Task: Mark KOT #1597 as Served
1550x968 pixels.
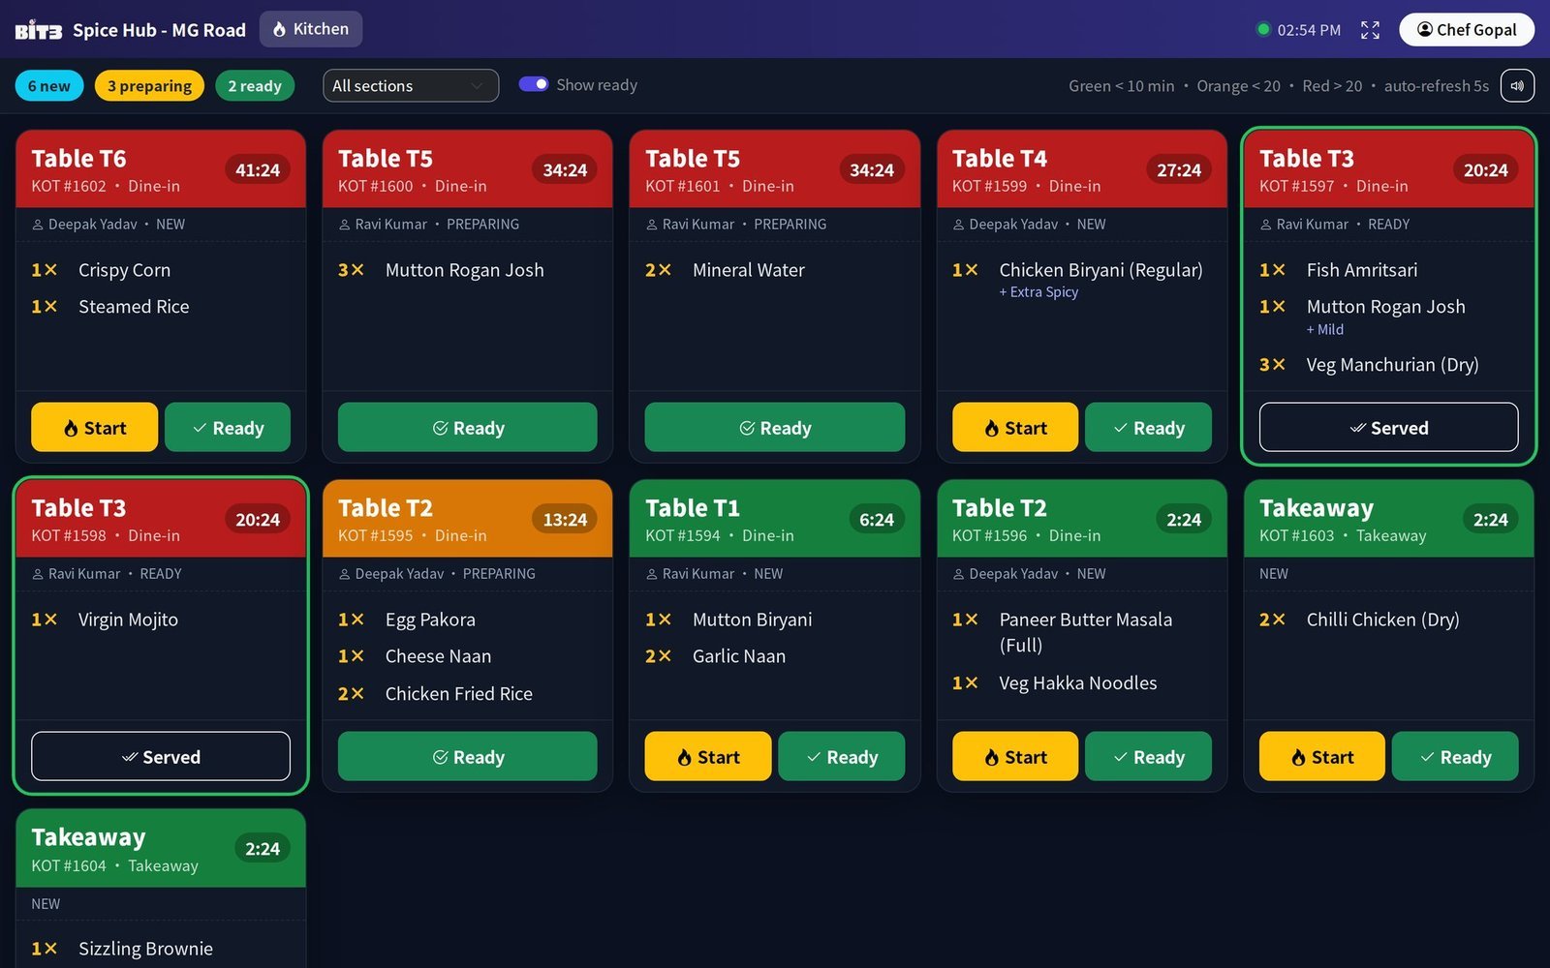Action: pos(1389,427)
